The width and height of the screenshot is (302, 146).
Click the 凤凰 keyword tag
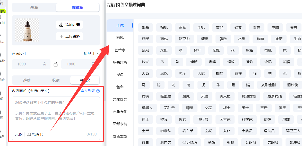pyautogui.click(x=164, y=73)
